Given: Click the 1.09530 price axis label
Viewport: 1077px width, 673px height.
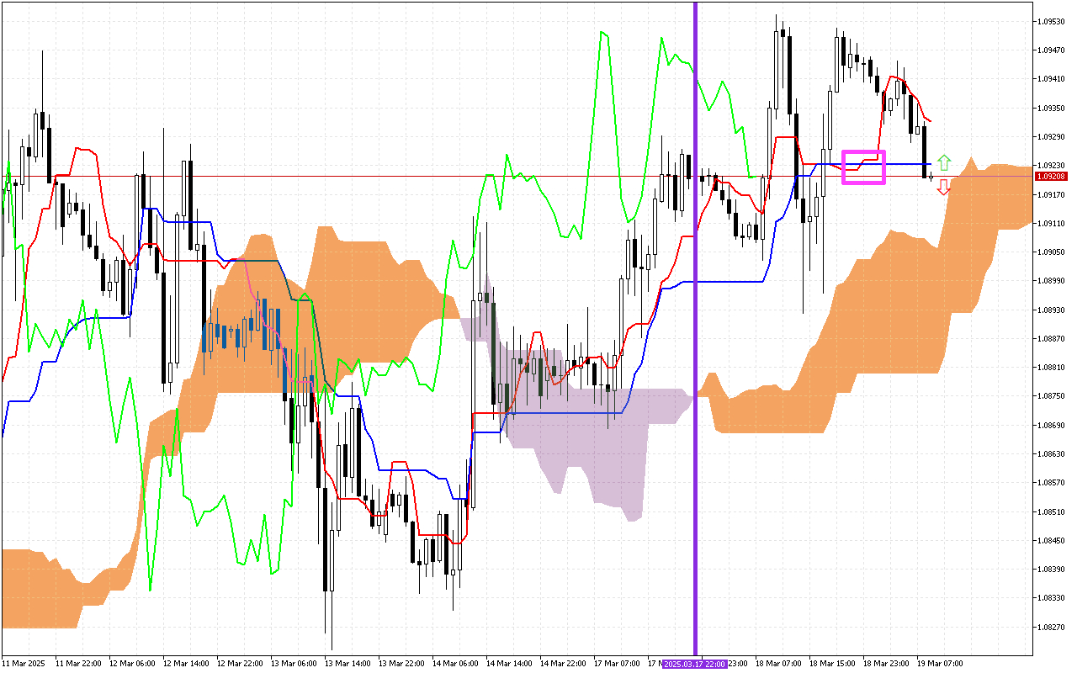Looking at the screenshot, I should pyautogui.click(x=1052, y=21).
